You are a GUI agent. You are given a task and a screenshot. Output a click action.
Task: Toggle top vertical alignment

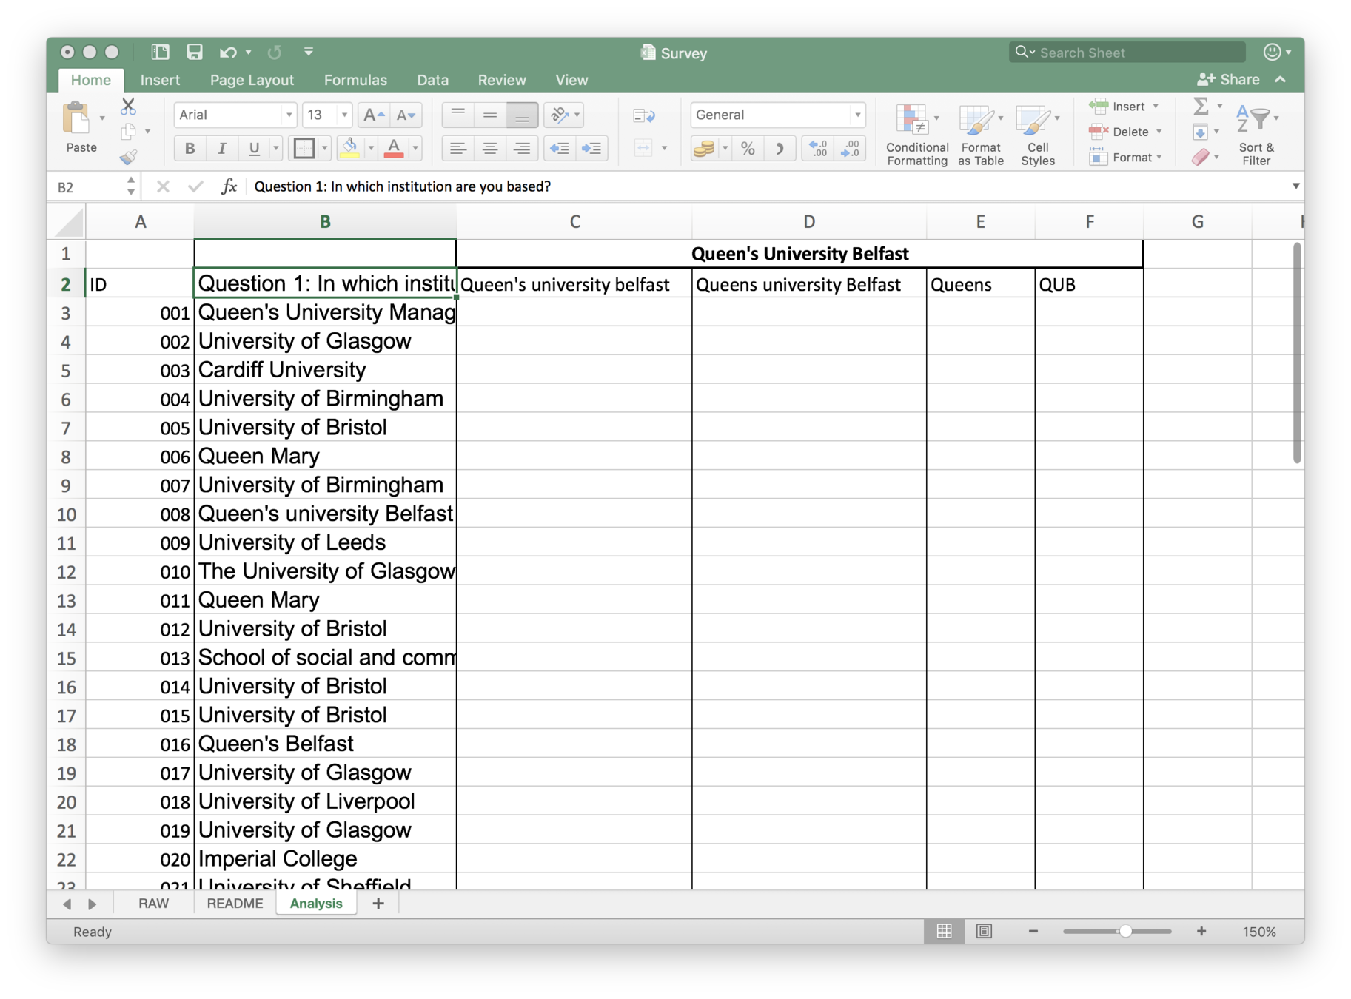tap(458, 115)
